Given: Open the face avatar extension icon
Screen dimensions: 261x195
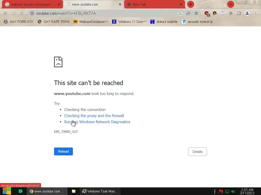Looking at the screenshot, I should pyautogui.click(x=215, y=13).
